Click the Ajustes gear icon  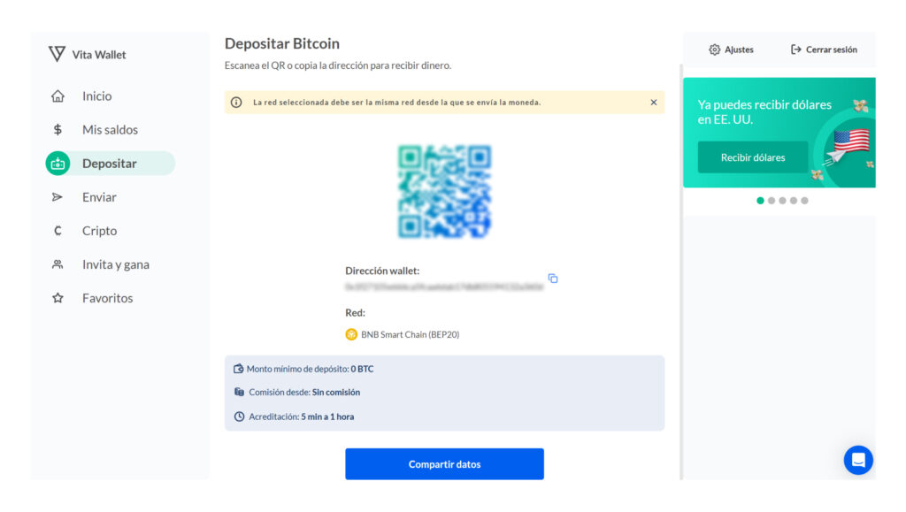click(715, 50)
